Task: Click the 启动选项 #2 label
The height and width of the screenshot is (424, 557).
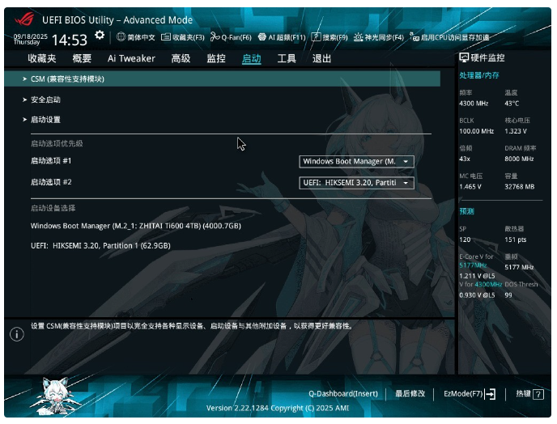Action: click(51, 182)
